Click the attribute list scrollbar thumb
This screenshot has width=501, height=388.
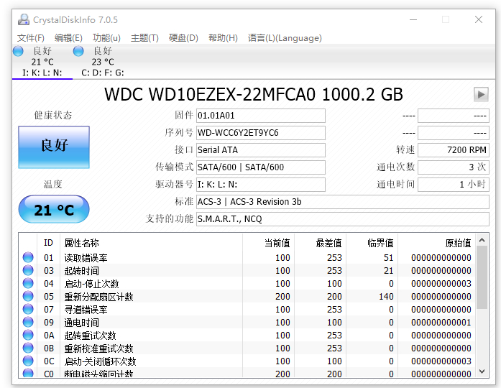(482, 277)
